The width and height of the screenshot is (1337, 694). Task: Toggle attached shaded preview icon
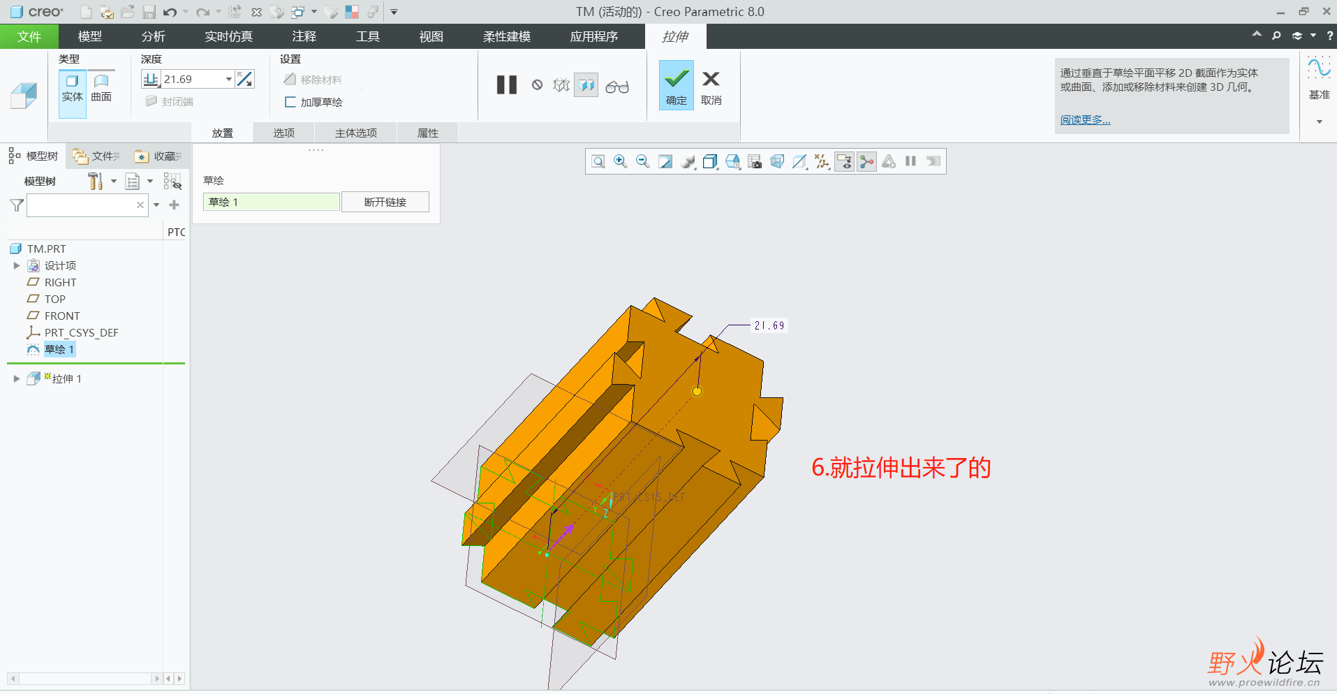tap(586, 85)
